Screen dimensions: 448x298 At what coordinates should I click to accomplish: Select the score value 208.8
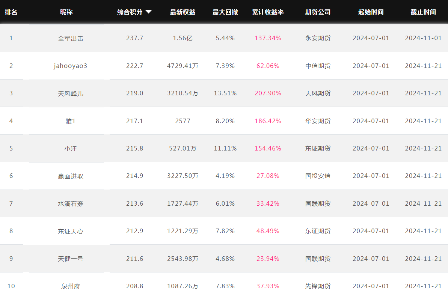134,286
